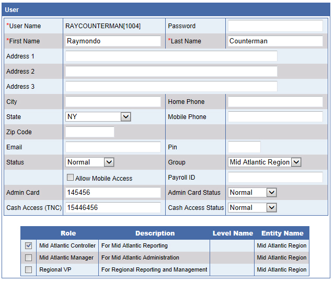Click the Password input field
The width and height of the screenshot is (334, 282).
275,26
